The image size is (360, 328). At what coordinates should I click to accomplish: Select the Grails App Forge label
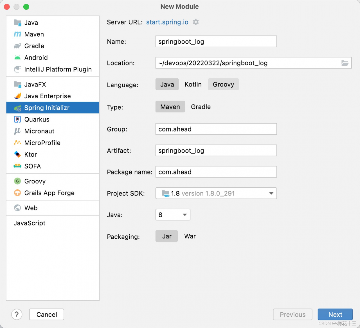coord(49,193)
